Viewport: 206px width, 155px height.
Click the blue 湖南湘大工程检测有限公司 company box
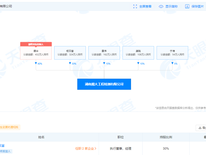click(x=104, y=84)
